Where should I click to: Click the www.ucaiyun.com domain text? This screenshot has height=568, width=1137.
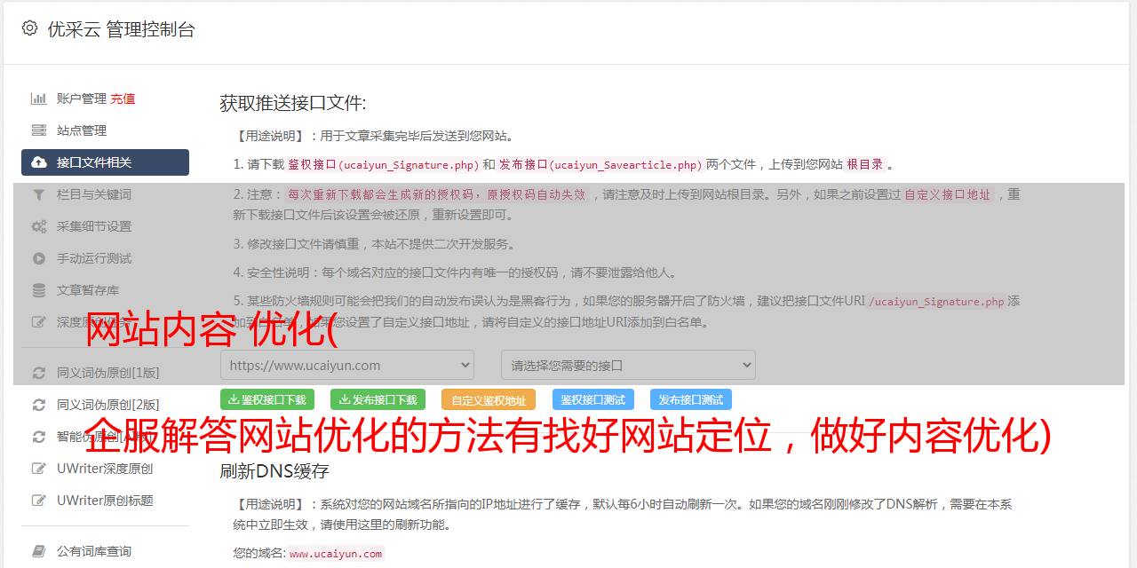pos(336,553)
